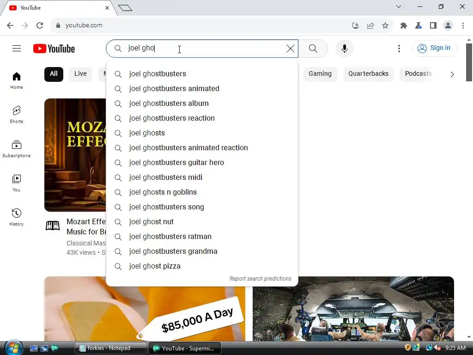The height and width of the screenshot is (355, 473).
Task: Click the YouTube logo
Action: [54, 49]
